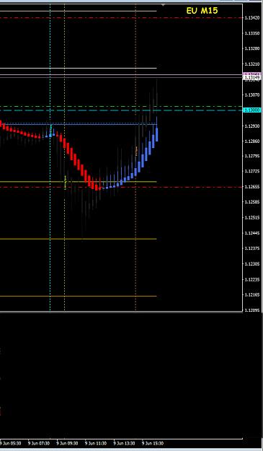This screenshot has width=263, height=451.
Task: Click the yellow EU M15 chart label
Action: coord(202,11)
